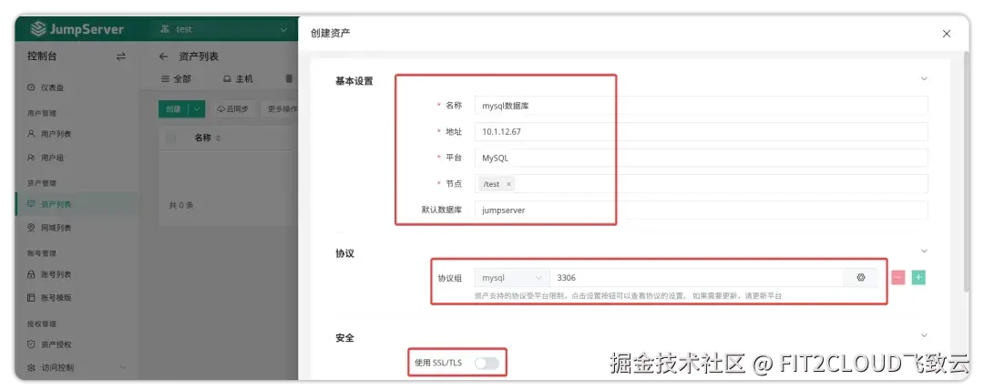Open 用户列表 in the sidebar
This screenshot has width=984, height=390.
click(x=56, y=134)
